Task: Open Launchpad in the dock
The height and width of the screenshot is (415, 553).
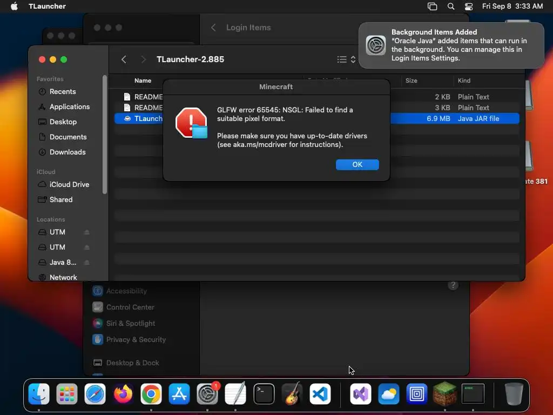Action: [x=66, y=393]
